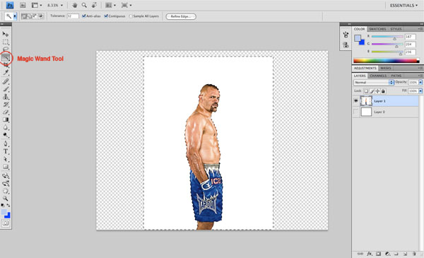Select the Hand tool in toolbox
The height and width of the screenshot is (258, 424).
tap(6, 191)
